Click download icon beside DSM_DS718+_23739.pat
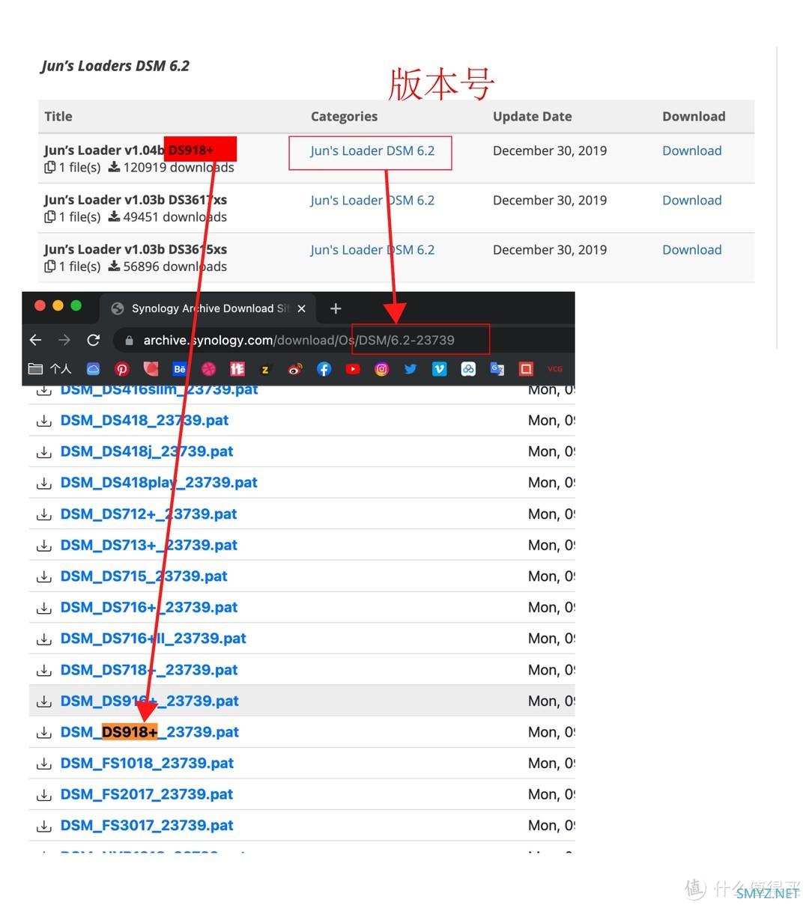Screen dimensions: 809x908 tap(44, 671)
